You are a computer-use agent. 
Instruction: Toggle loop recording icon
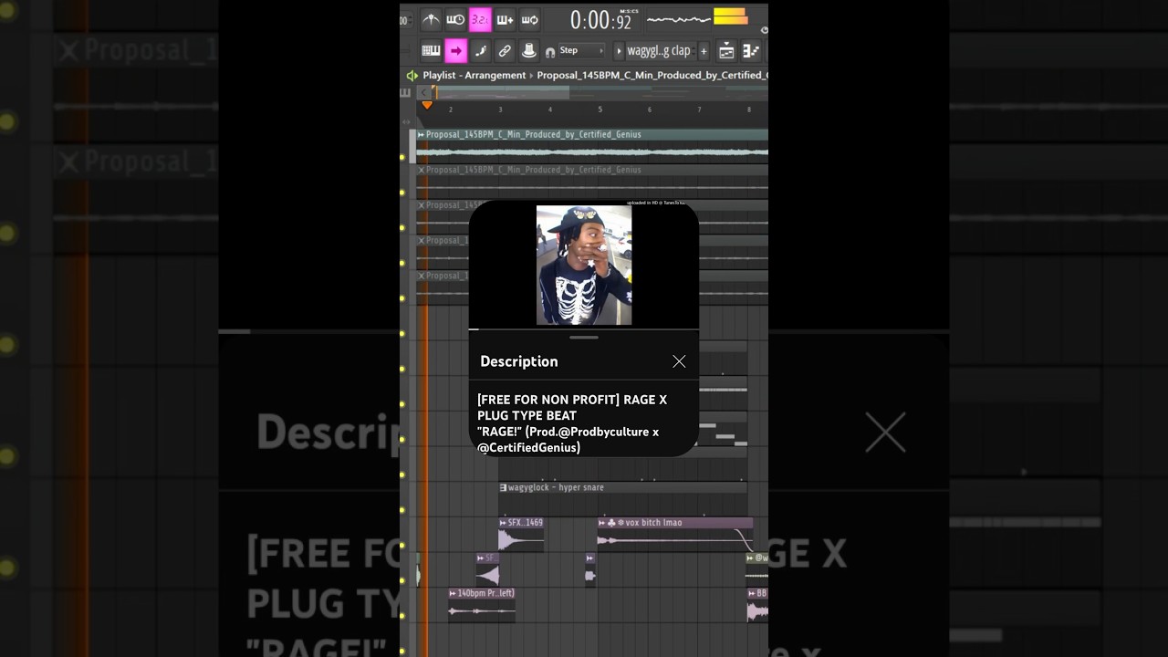529,19
